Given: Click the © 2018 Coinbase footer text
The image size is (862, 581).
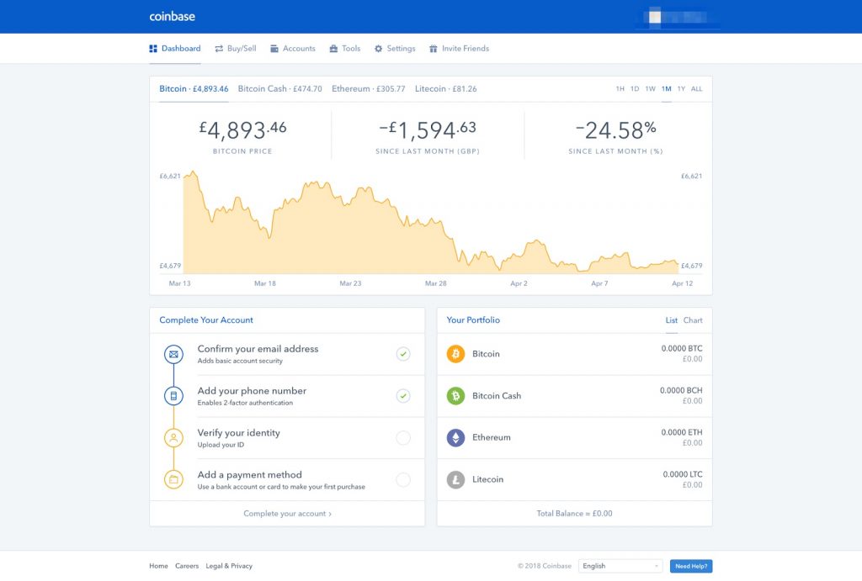Looking at the screenshot, I should coord(545,566).
